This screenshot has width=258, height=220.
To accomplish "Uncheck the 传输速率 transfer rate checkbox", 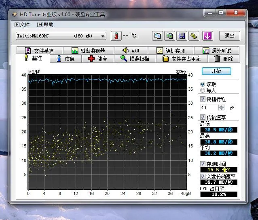I will point(203,117).
